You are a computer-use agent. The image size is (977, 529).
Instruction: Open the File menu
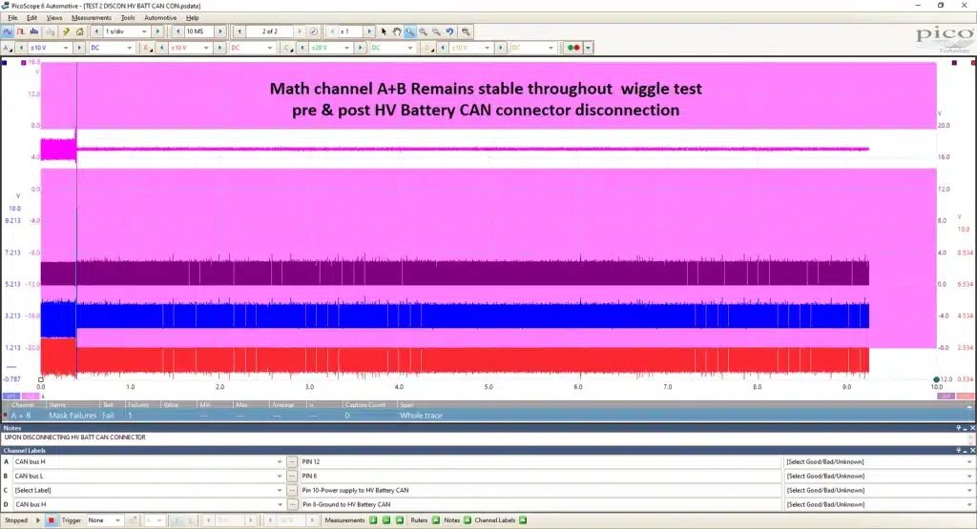(x=12, y=18)
